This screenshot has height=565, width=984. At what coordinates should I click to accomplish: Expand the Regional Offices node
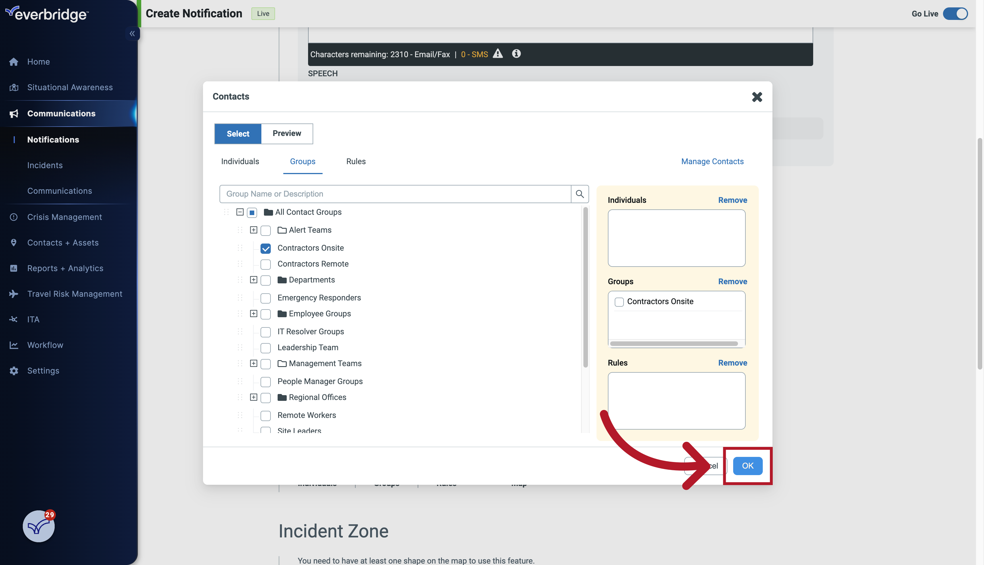click(x=254, y=397)
